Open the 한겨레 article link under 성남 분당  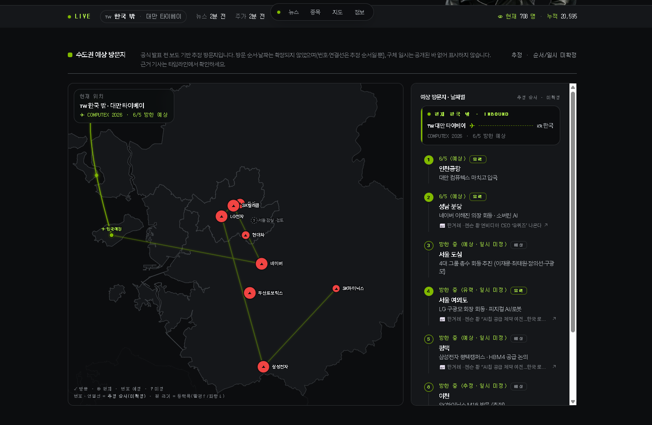[x=494, y=225]
